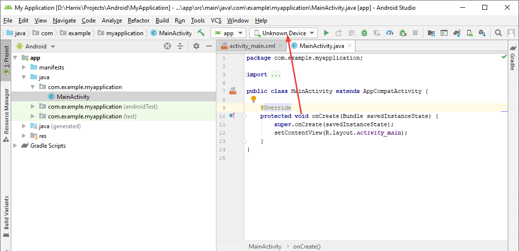This screenshot has width=519, height=251.
Task: Toggle the breakpoint marker at line 10
Action: (x=232, y=116)
